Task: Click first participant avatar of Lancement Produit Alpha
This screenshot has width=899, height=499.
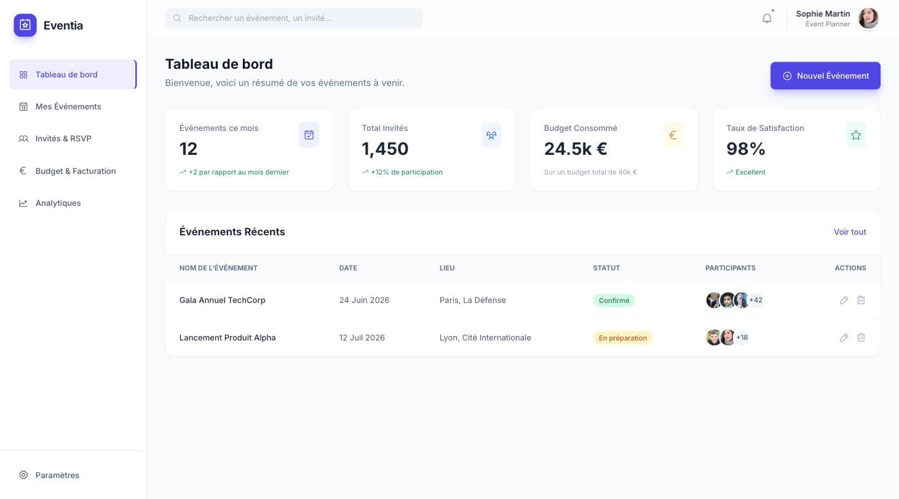Action: (x=714, y=337)
